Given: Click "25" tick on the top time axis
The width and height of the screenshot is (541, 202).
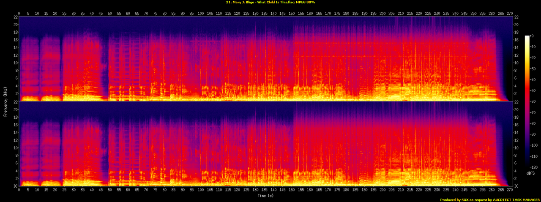Looking at the screenshot, I should point(65,13).
